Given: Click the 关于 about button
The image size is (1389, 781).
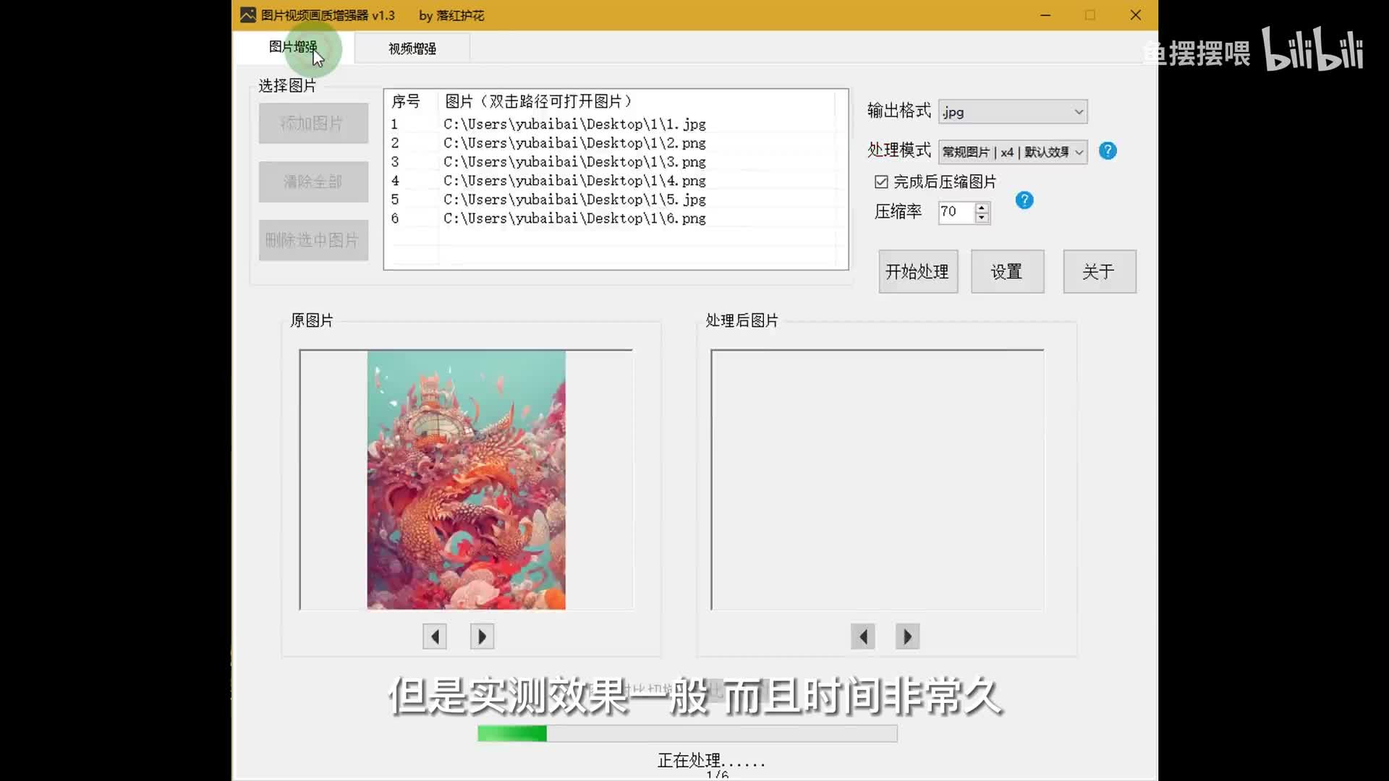Looking at the screenshot, I should (1098, 272).
